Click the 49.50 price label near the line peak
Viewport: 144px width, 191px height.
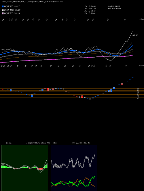point(135,35)
